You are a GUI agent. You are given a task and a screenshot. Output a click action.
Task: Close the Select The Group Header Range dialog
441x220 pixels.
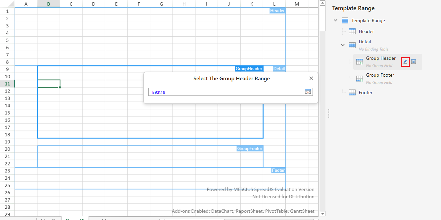311,78
